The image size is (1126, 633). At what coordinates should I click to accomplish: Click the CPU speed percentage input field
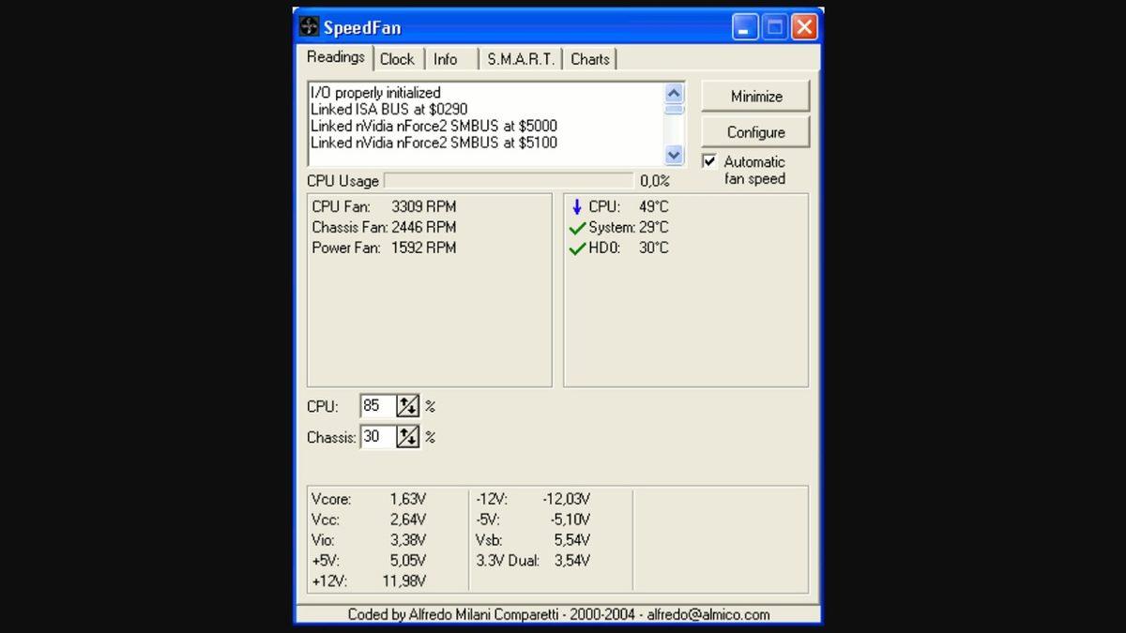pos(377,406)
